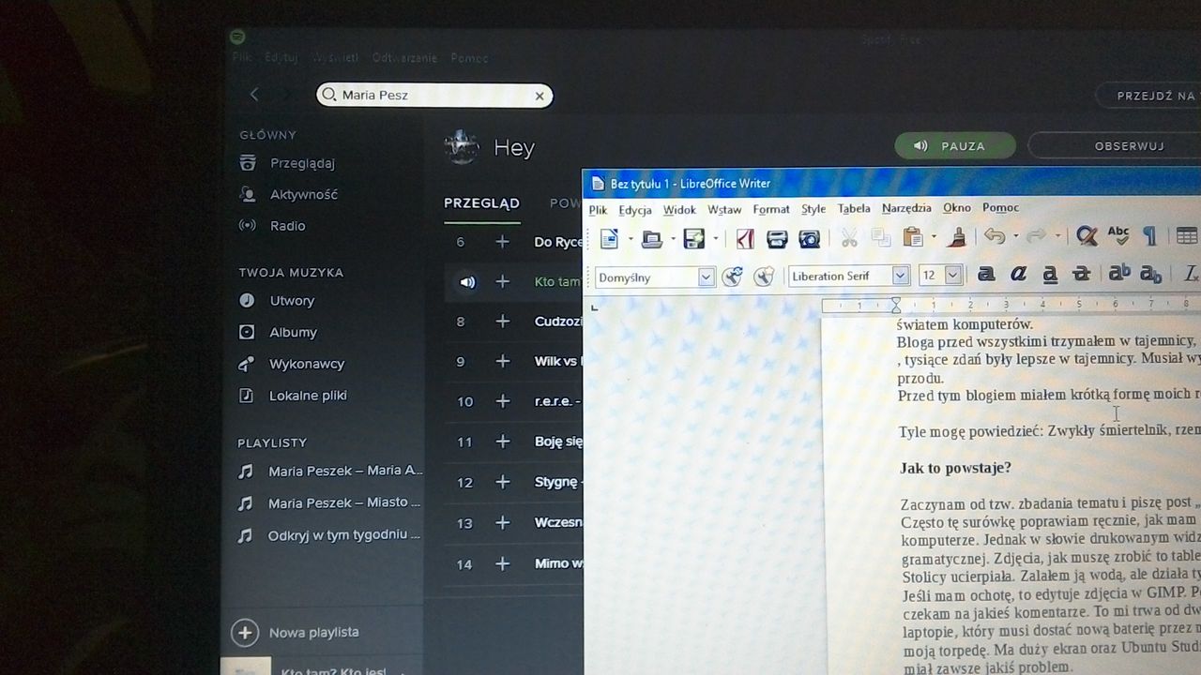Open the Tabela menu in Writer
Screen dimensions: 1201x675
(854, 208)
